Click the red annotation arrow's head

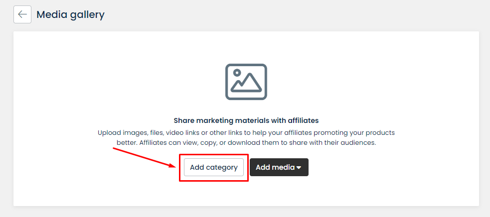coord(174,166)
